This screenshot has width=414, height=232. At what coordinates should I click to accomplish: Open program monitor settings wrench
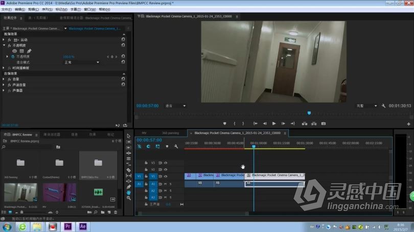[x=383, y=106]
